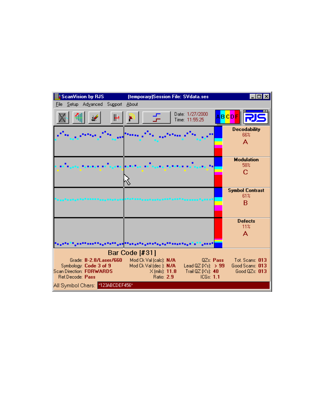324x420 pixels.
Task: Open the File menu
Action: [59, 104]
